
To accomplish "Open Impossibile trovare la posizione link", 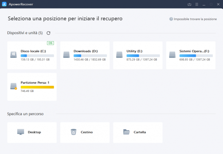I will coord(195,19).
